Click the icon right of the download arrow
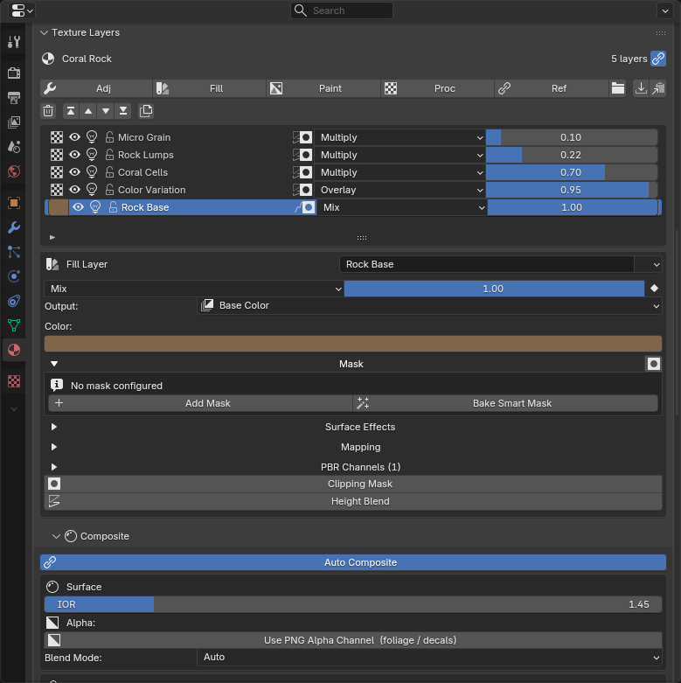The image size is (681, 683). coord(658,88)
